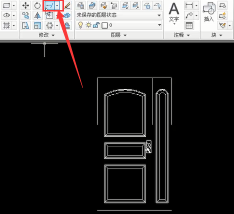Open the Array tool dropdown arrow
This screenshot has height=214, width=234.
coord(57,26)
